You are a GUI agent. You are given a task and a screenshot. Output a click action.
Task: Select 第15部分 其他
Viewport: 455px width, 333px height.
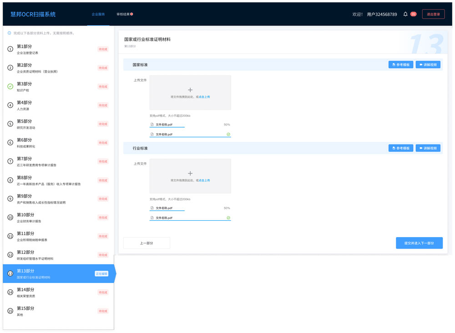coord(58,311)
